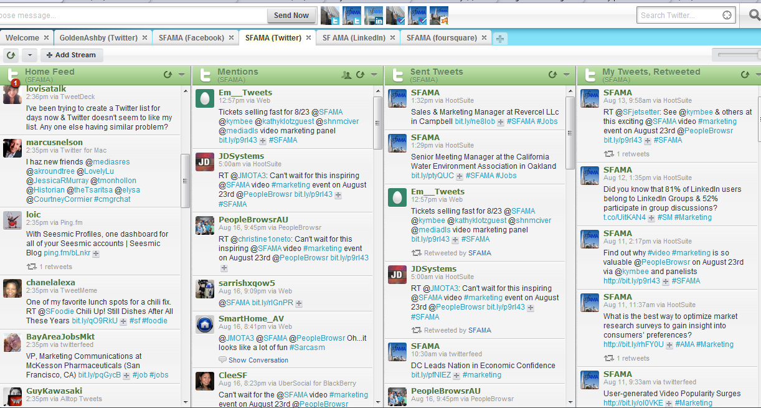Click the Send Now button

(291, 16)
